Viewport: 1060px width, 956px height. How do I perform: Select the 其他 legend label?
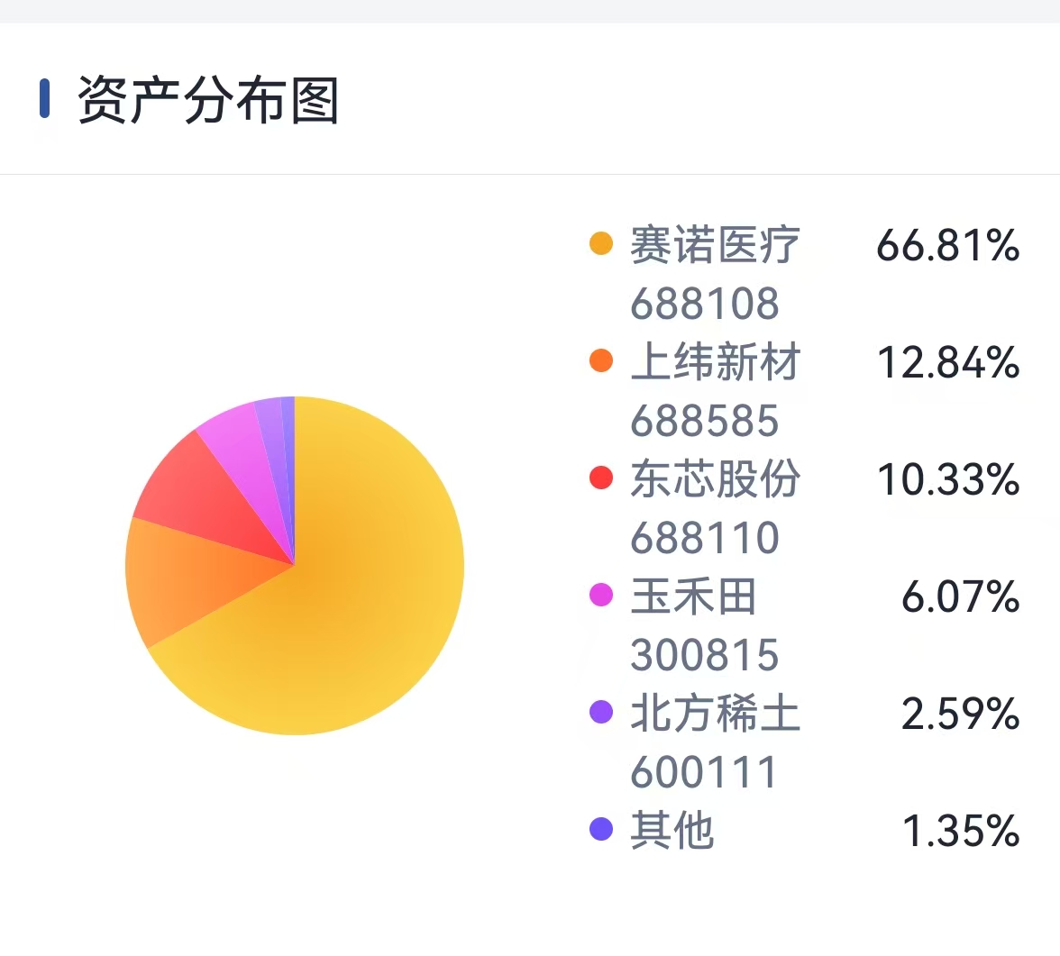[x=672, y=830]
